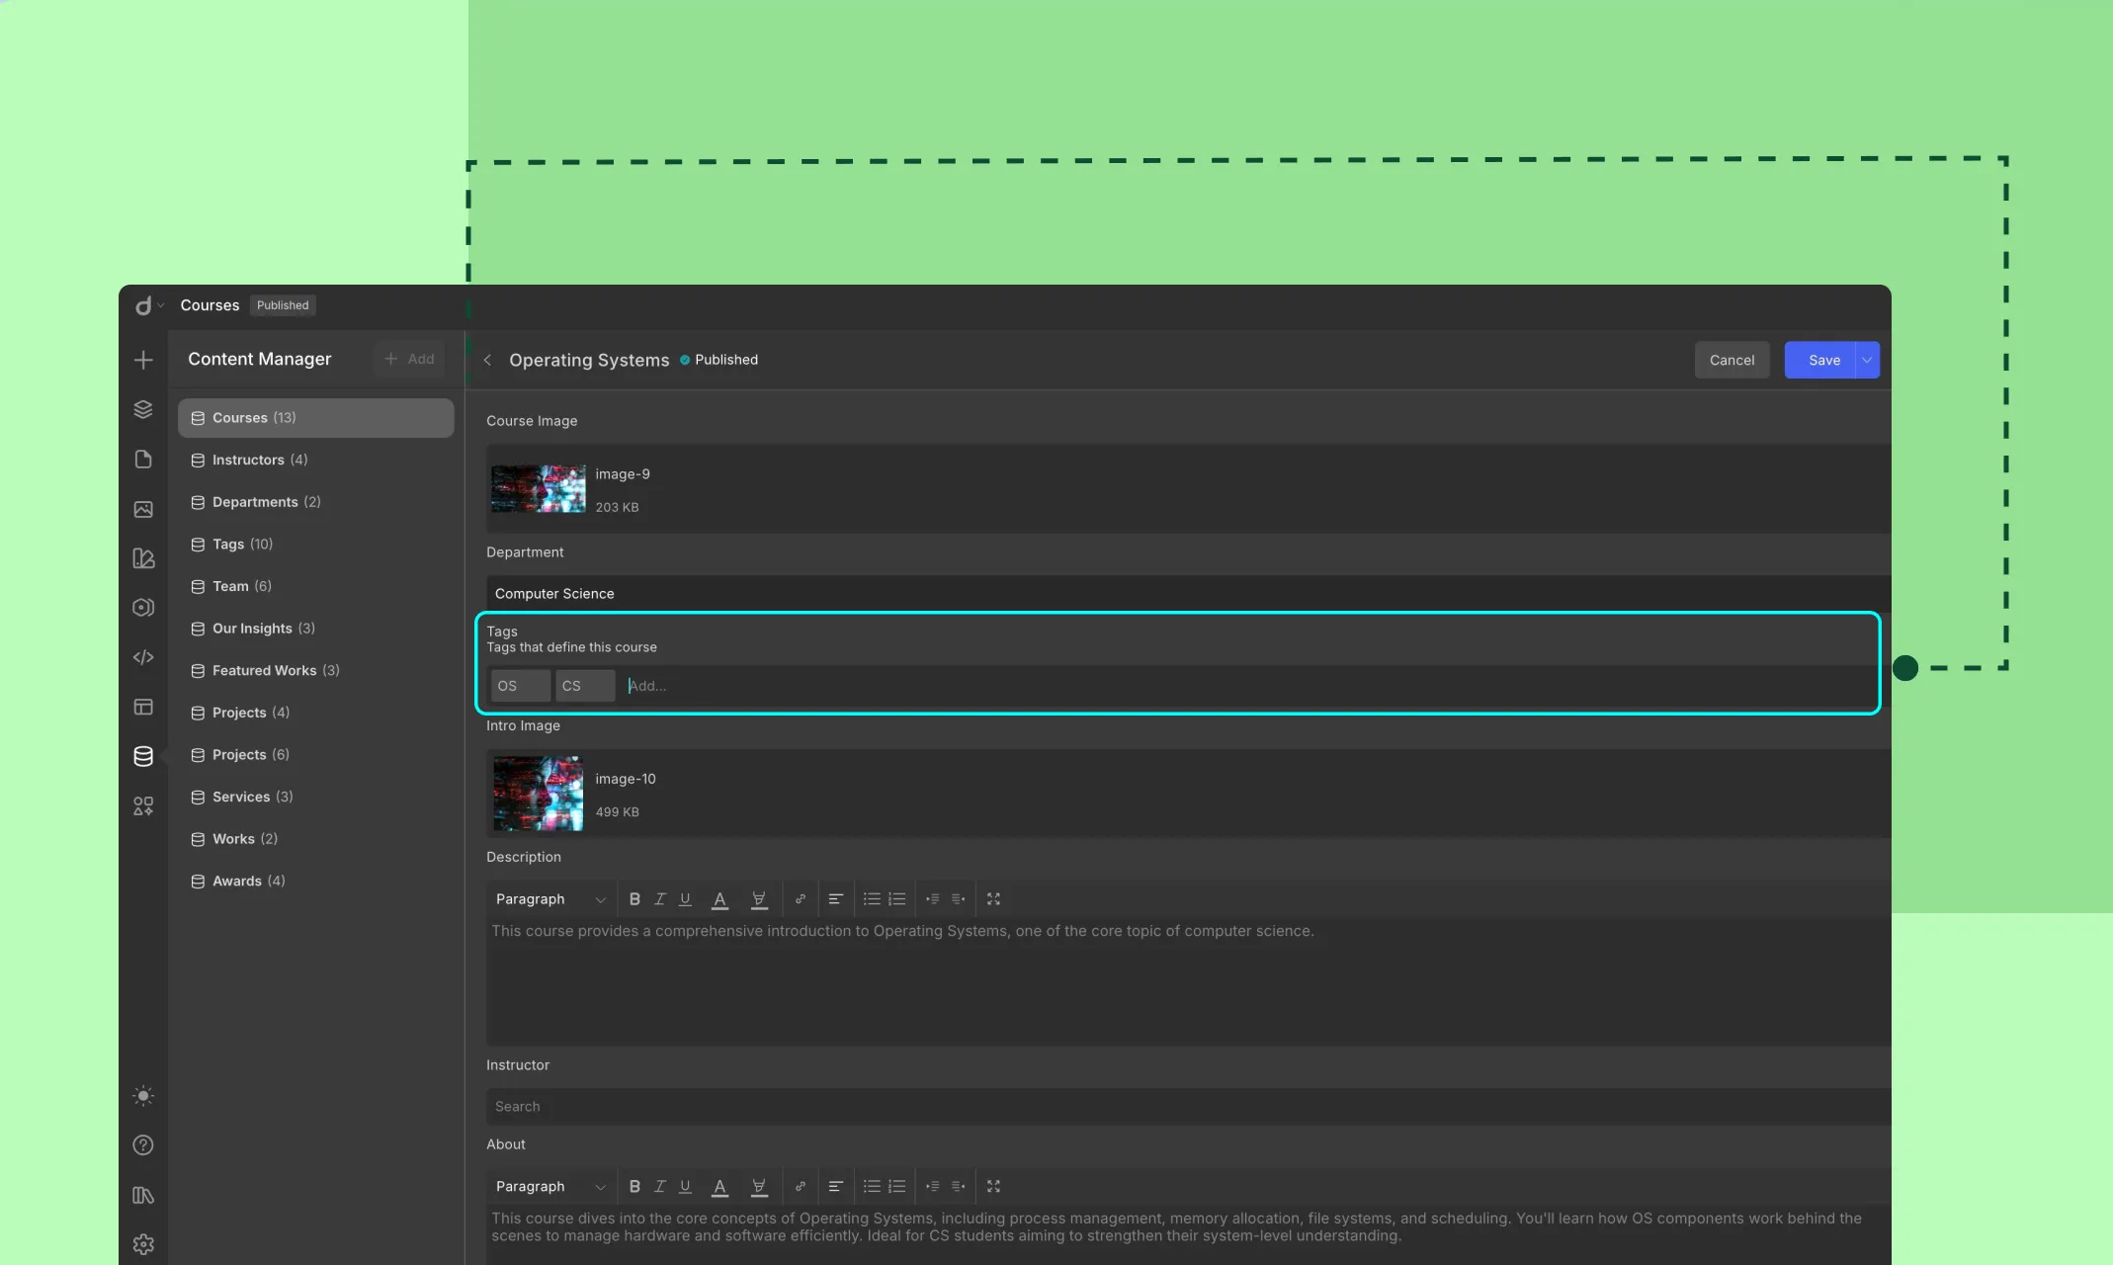Open the Settings gear icon
The image size is (2113, 1265).
143,1244
